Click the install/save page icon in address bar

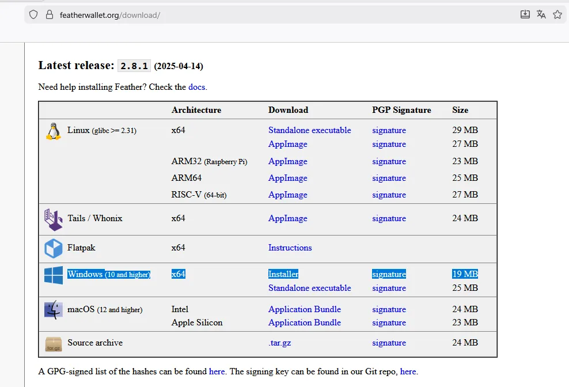click(x=525, y=14)
